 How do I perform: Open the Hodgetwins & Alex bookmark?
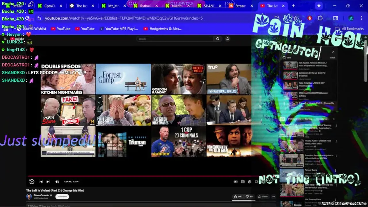(162, 29)
